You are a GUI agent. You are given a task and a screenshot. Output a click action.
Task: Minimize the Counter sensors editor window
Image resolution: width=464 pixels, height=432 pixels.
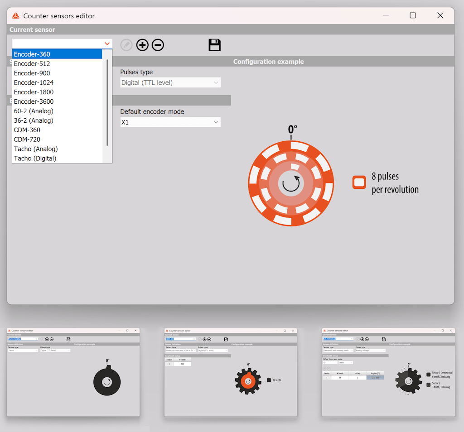coord(386,15)
